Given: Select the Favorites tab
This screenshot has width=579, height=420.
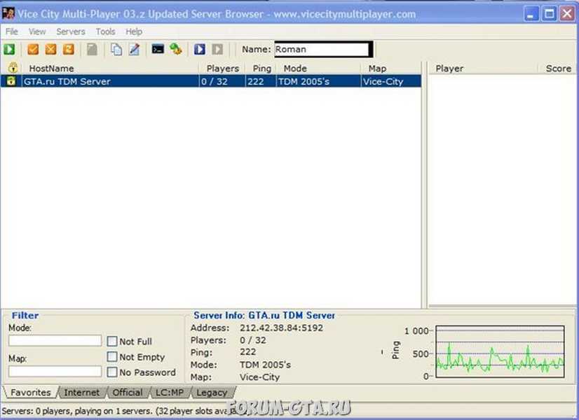Looking at the screenshot, I should 30,392.
